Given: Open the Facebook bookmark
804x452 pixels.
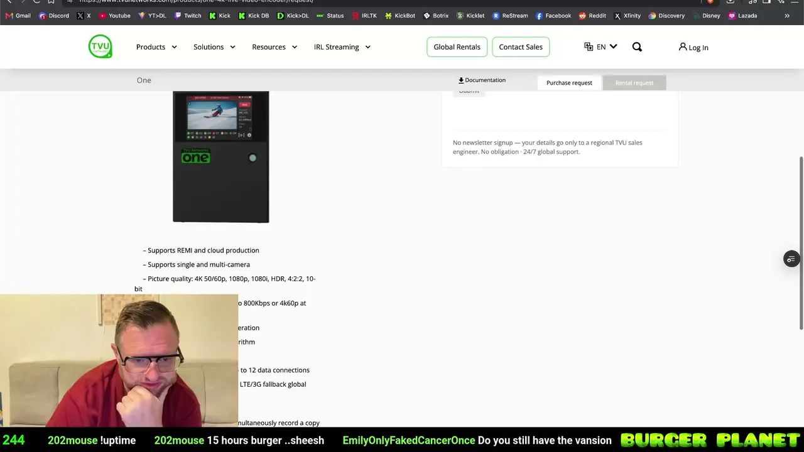Looking at the screenshot, I should pos(553,16).
